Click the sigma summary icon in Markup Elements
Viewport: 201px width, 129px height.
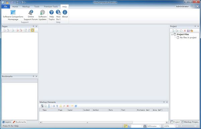tap(49, 106)
